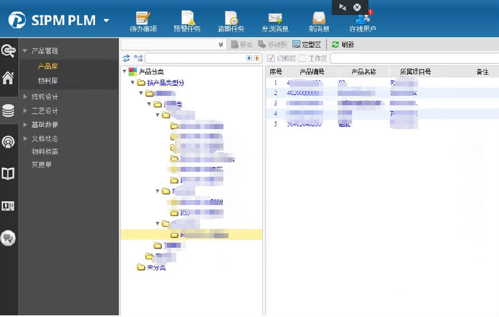Viewport: 499px width, 317px height.
Task: Toggle the 归档区 checkbox
Action: (x=271, y=58)
